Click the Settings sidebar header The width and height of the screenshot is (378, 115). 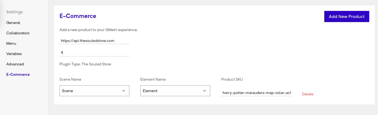(15, 12)
